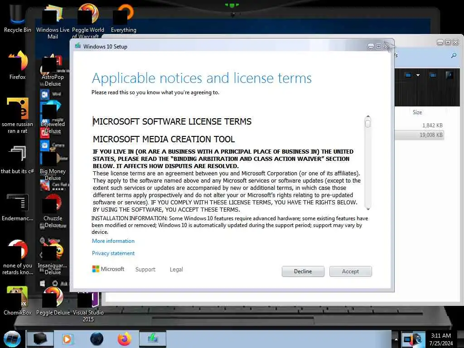The height and width of the screenshot is (348, 464).
Task: Maximize the background Explorer window
Action: coord(448,43)
